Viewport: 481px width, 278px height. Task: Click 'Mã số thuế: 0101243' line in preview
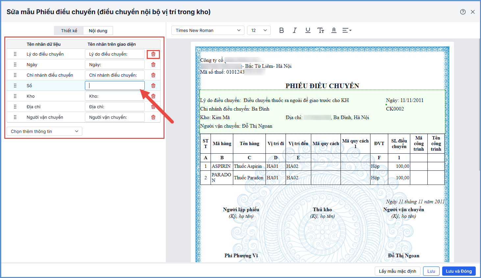pyautogui.click(x=222, y=72)
